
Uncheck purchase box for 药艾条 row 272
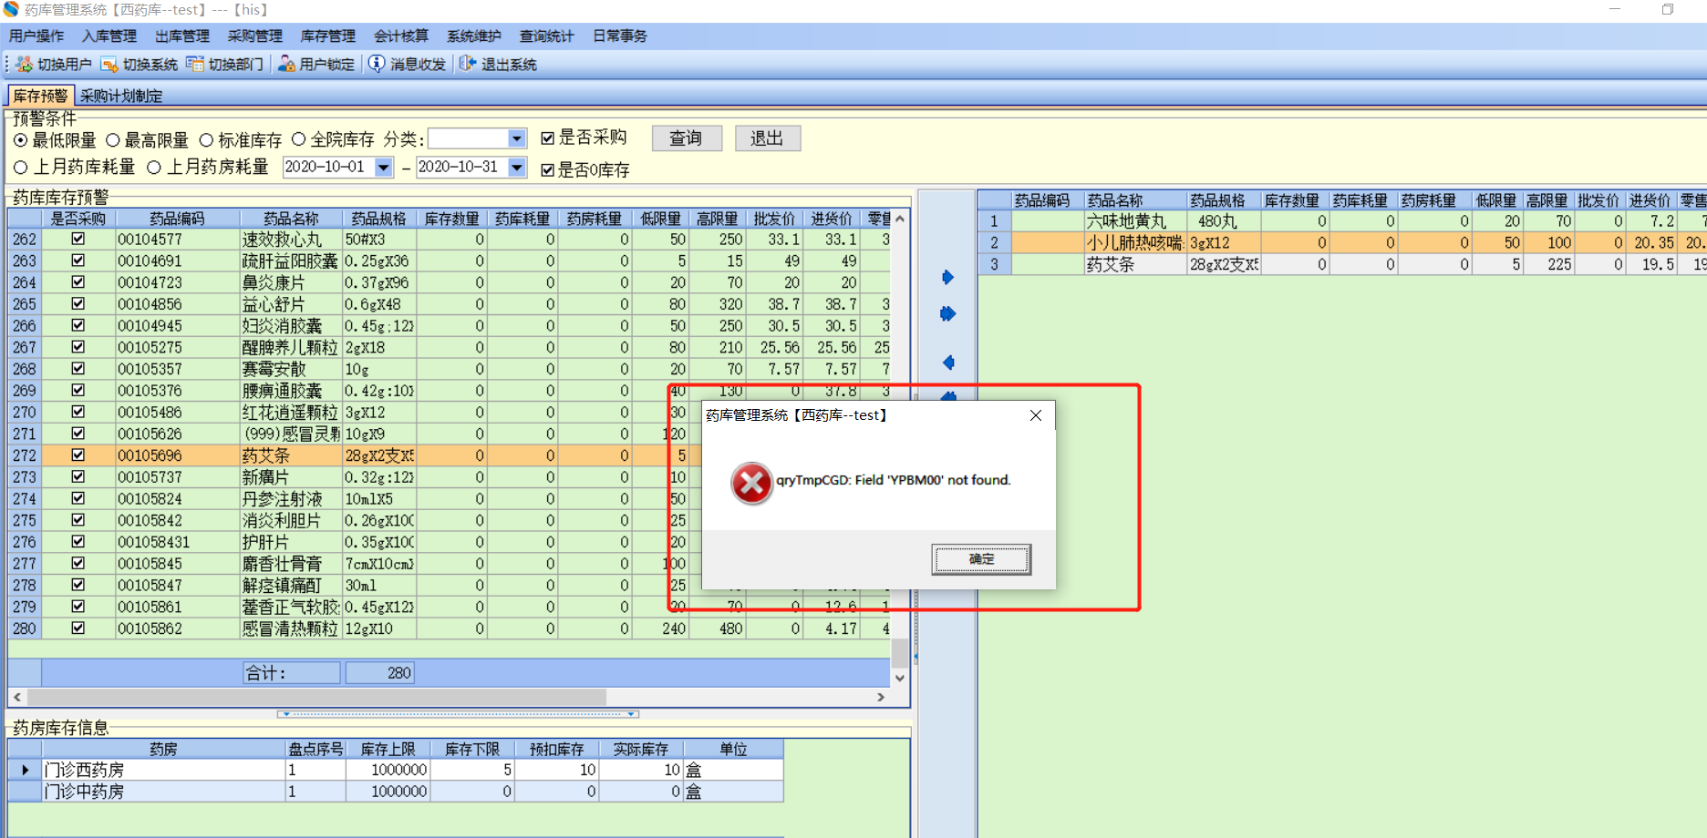pyautogui.click(x=78, y=455)
